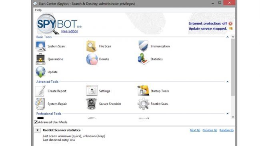
Task: Open Secure Shredder trash bin icon
Action: 91,104
